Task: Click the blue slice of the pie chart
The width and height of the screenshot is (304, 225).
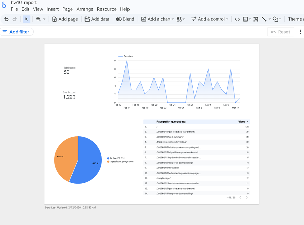Action: (x=89, y=159)
